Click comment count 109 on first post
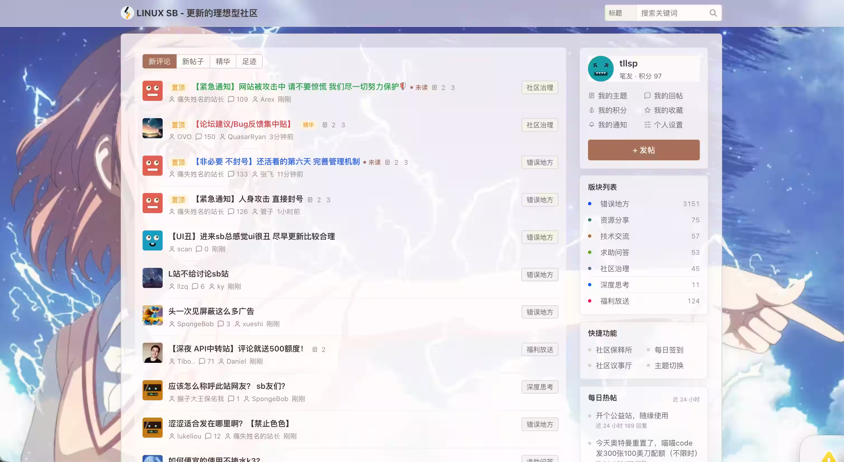This screenshot has height=462, width=844. click(238, 99)
